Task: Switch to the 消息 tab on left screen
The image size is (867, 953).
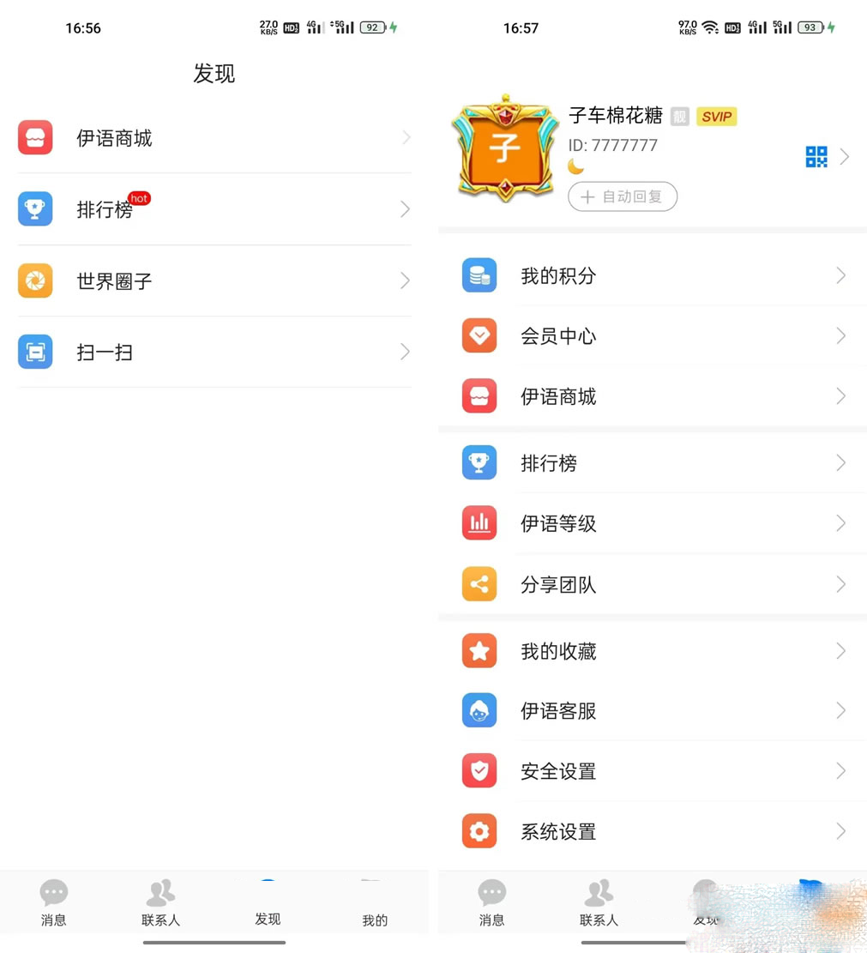Action: [53, 902]
